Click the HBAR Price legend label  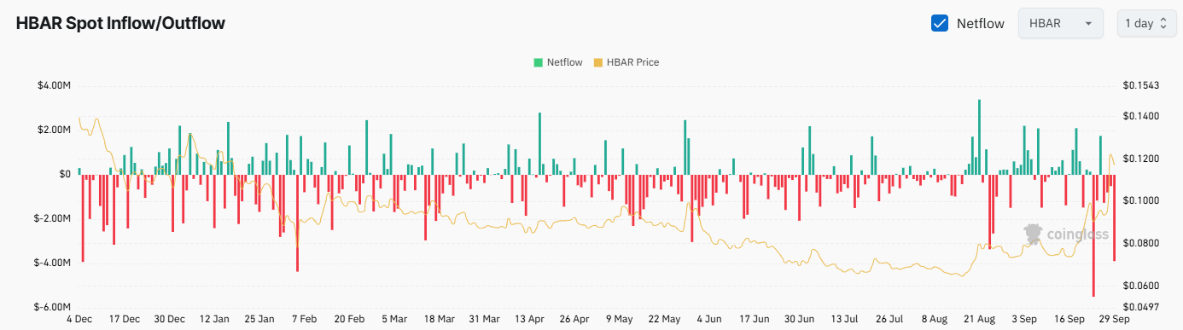(x=632, y=62)
